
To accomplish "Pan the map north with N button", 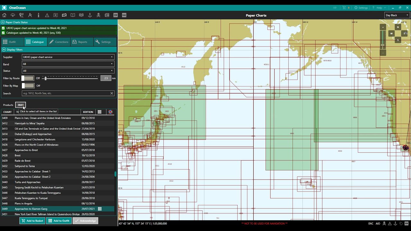I will [x=398, y=27].
